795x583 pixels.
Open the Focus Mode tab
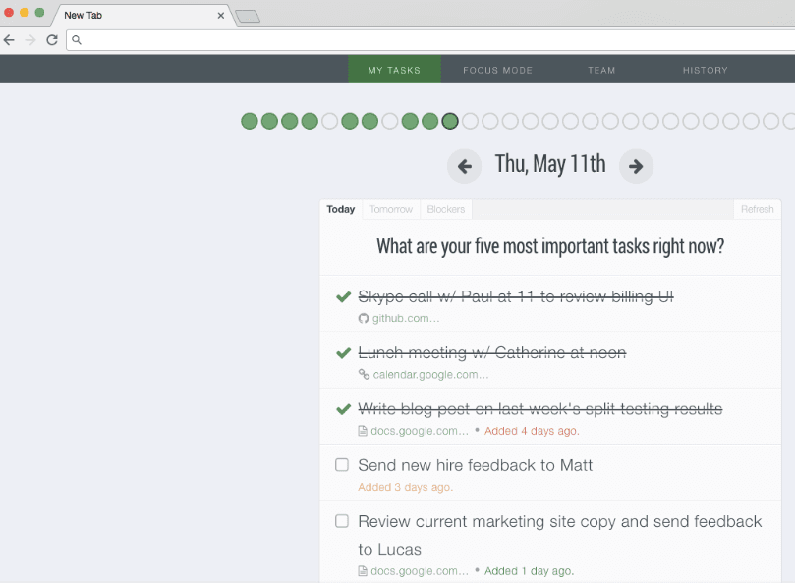pyautogui.click(x=499, y=70)
